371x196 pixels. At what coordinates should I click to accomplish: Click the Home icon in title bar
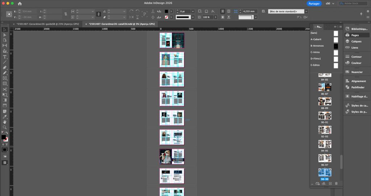pos(20,4)
